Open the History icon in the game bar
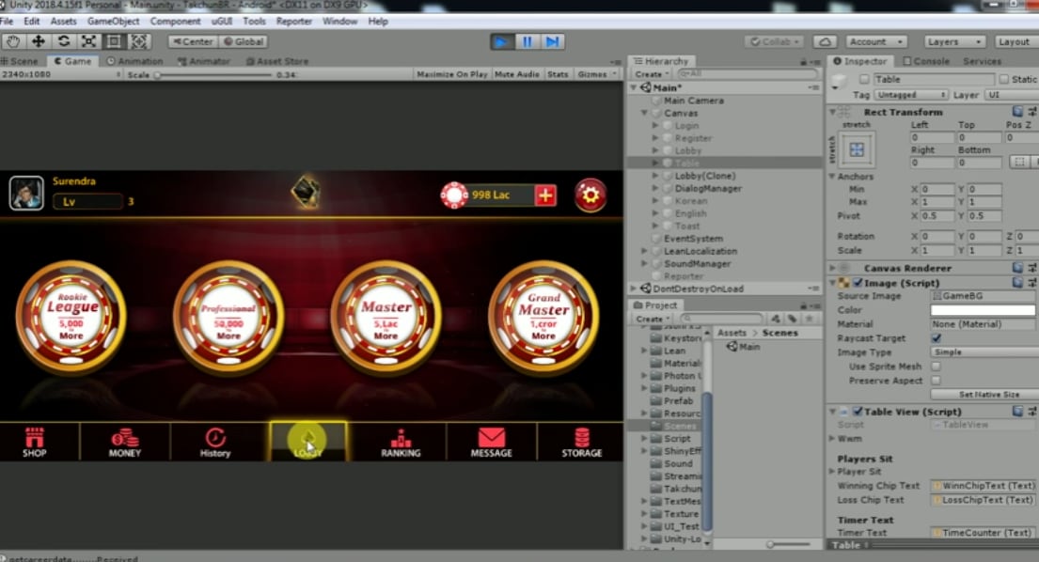 [215, 442]
